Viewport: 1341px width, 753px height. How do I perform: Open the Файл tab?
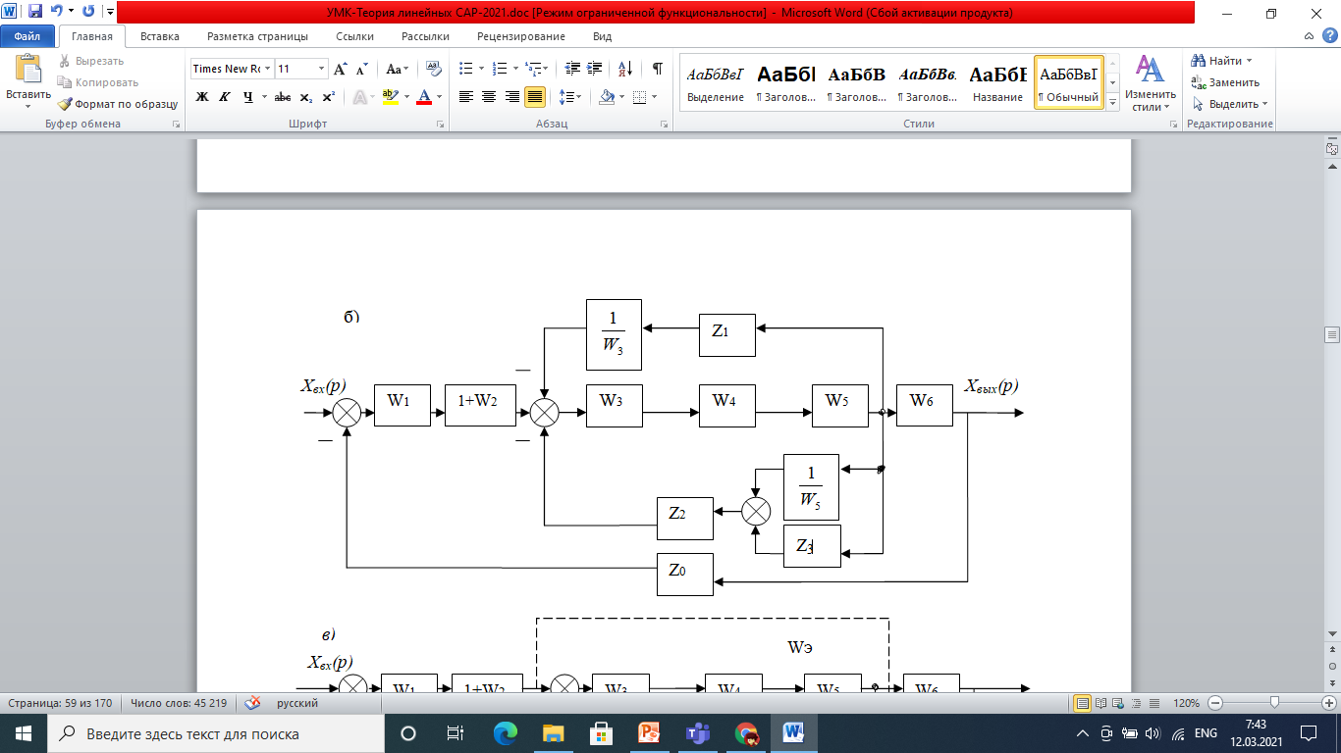point(27,36)
